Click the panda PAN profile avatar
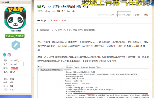This screenshot has height=98, width=154. click(15, 18)
